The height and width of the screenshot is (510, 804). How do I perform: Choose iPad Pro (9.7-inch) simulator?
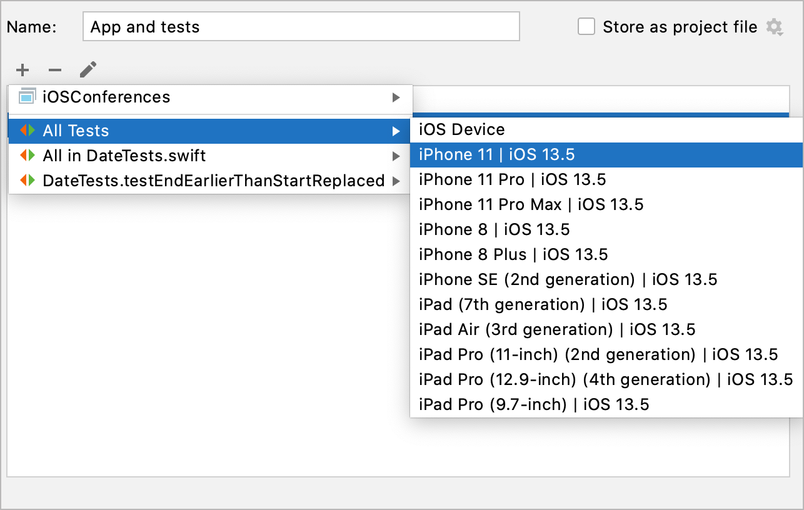pos(606,405)
